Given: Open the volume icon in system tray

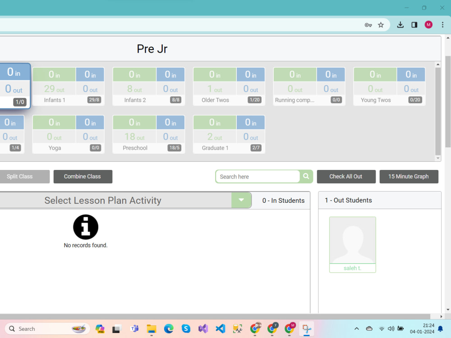Looking at the screenshot, I should coord(391,329).
